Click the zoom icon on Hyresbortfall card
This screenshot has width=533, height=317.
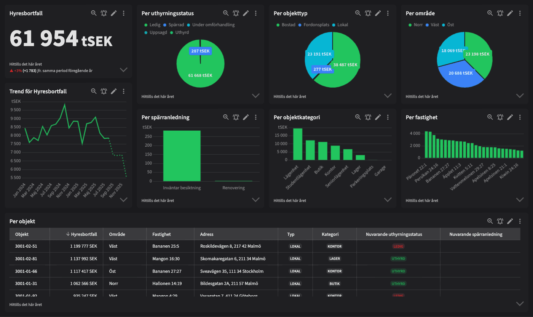(x=94, y=13)
